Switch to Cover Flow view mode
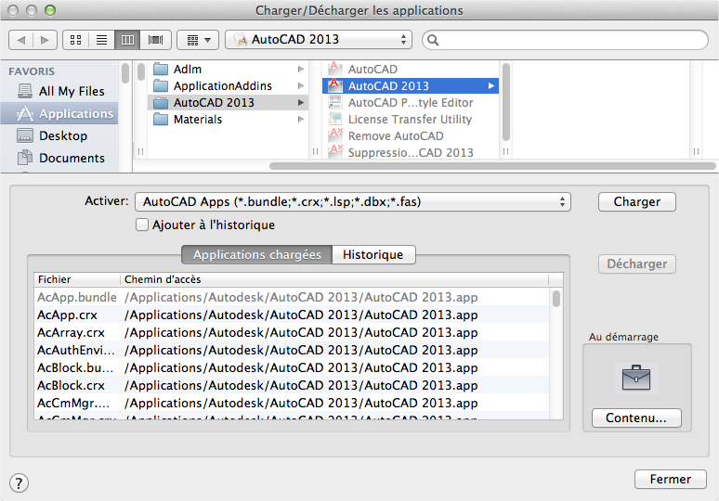Viewport: 719px width, 501px height. pos(156,40)
